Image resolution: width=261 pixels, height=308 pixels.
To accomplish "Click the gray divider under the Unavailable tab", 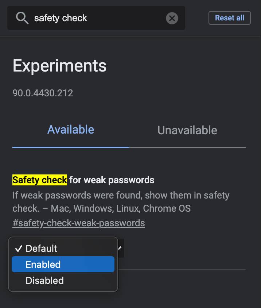I will pyautogui.click(x=187, y=148).
